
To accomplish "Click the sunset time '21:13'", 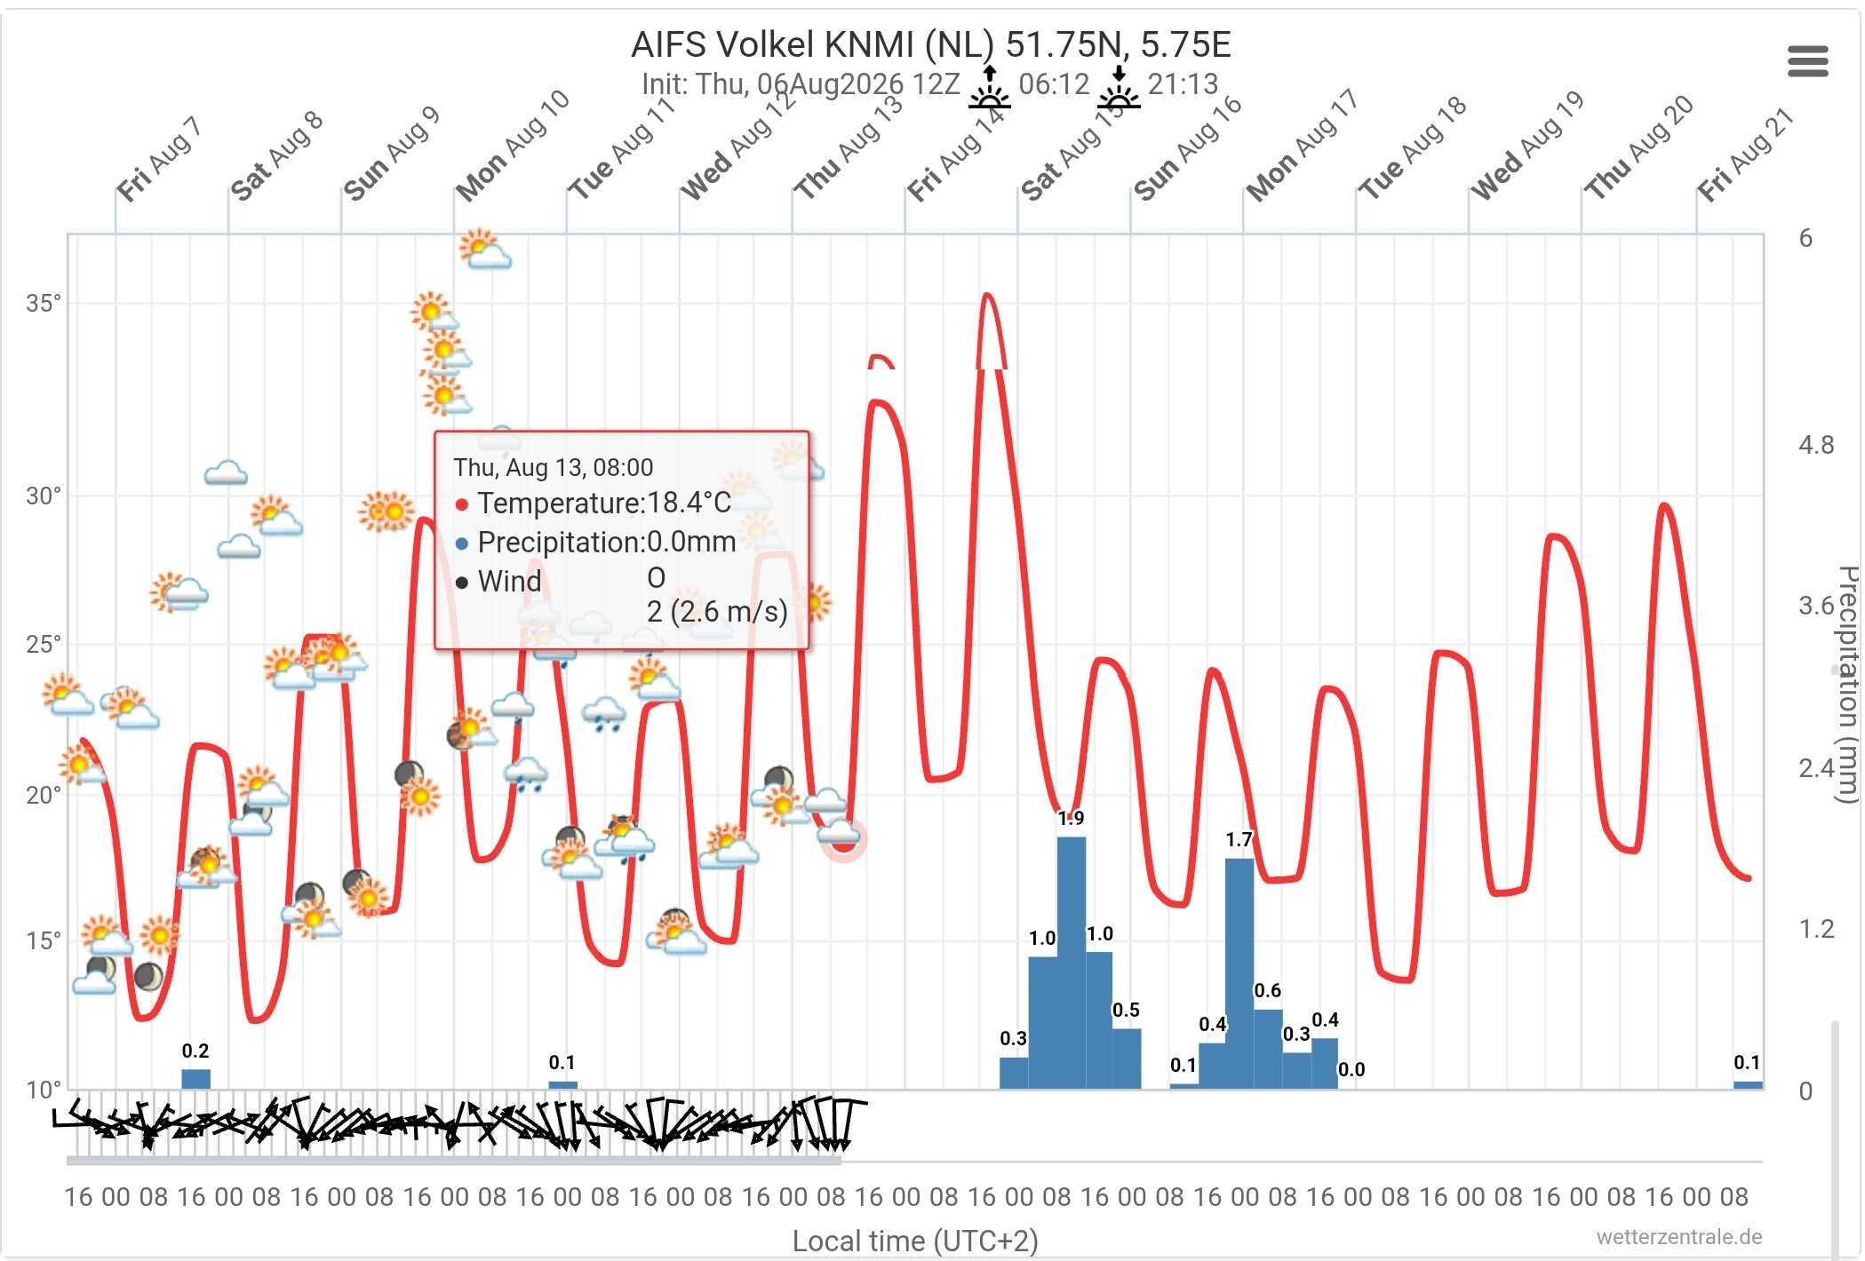I will 1183,84.
